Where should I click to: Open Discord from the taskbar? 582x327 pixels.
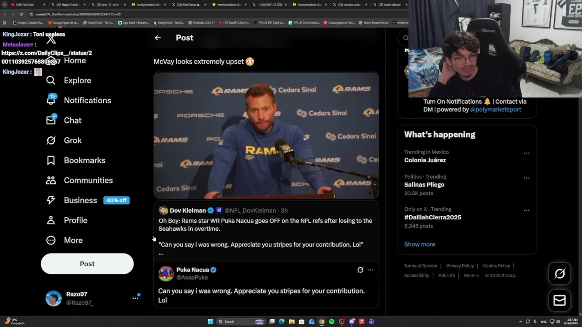coord(351,322)
